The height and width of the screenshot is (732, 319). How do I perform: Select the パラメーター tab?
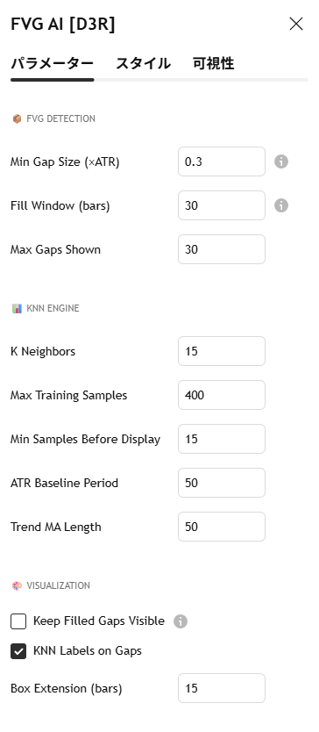53,63
